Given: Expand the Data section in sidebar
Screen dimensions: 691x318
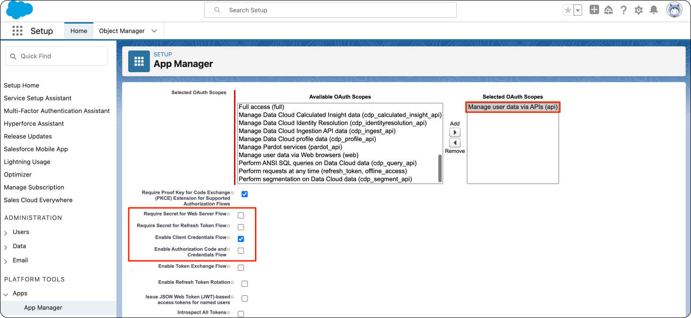Looking at the screenshot, I should [x=6, y=247].
